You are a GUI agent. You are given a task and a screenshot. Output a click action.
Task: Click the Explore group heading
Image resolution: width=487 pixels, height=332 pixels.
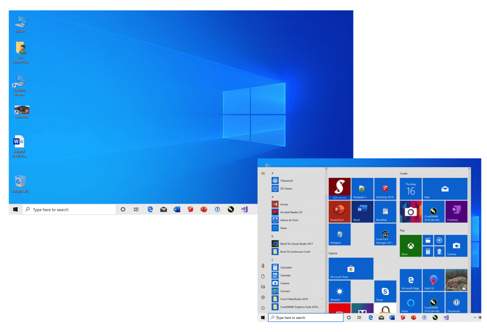[x=333, y=253]
